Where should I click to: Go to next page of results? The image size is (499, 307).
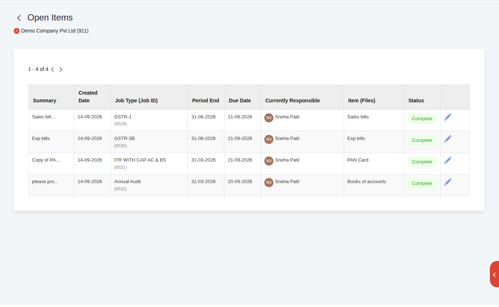(61, 69)
